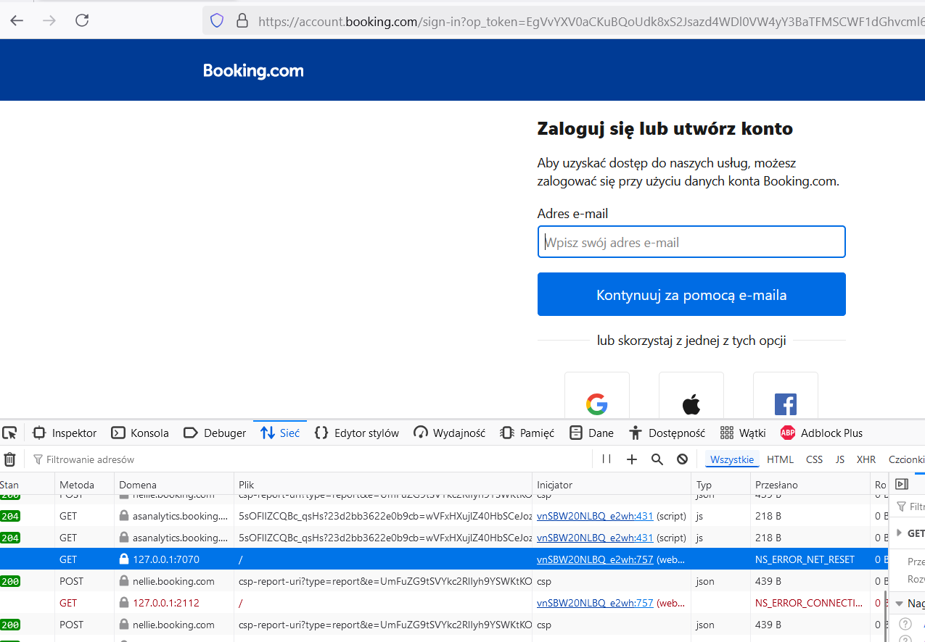Filter requests by XHR
Screen dimensions: 925x642
(x=866, y=459)
